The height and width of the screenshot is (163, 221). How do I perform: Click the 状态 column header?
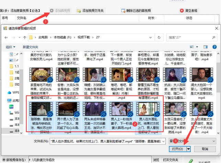click(x=189, y=18)
